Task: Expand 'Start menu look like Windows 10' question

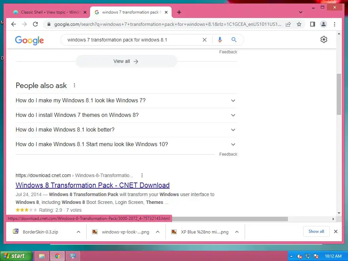Action: pyautogui.click(x=126, y=144)
